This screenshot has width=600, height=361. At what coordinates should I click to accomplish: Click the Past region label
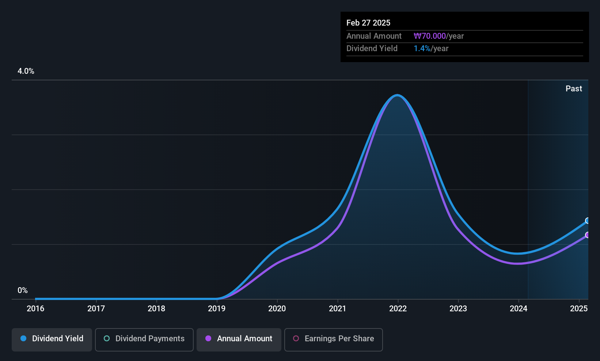coord(574,88)
